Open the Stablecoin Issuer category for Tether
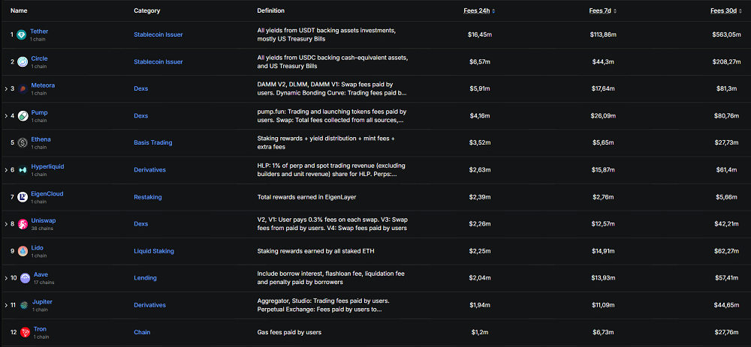751x347 pixels. tap(158, 34)
